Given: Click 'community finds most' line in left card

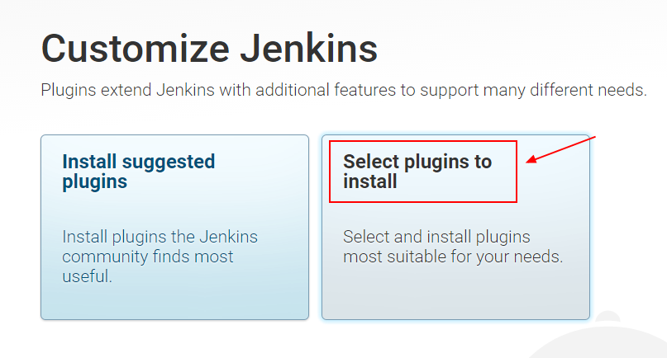Looking at the screenshot, I should 148,257.
